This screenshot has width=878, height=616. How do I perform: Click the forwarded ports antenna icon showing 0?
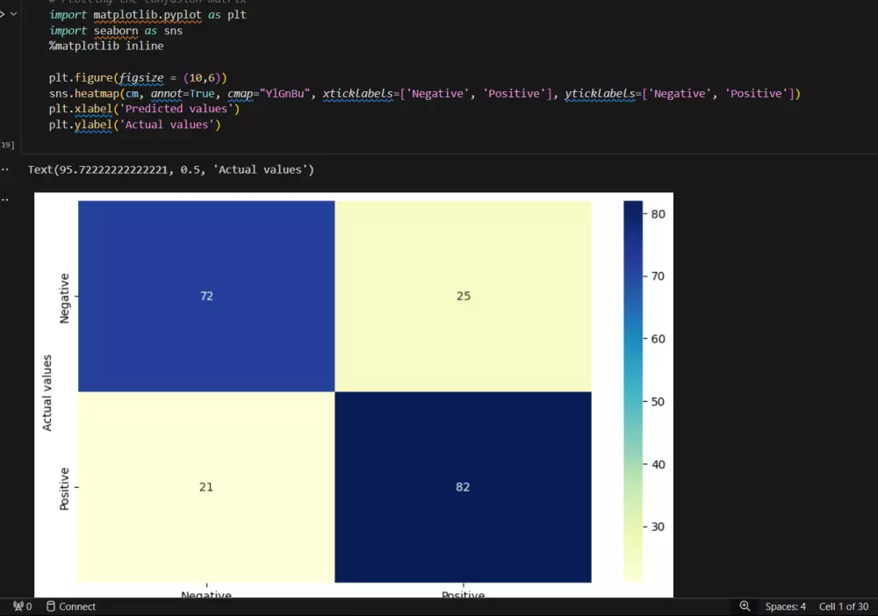click(23, 606)
